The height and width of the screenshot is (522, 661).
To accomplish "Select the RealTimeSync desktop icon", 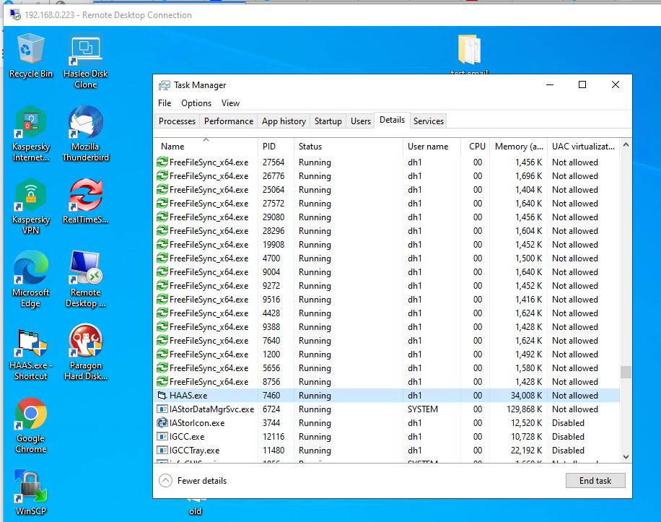I will pos(86,201).
